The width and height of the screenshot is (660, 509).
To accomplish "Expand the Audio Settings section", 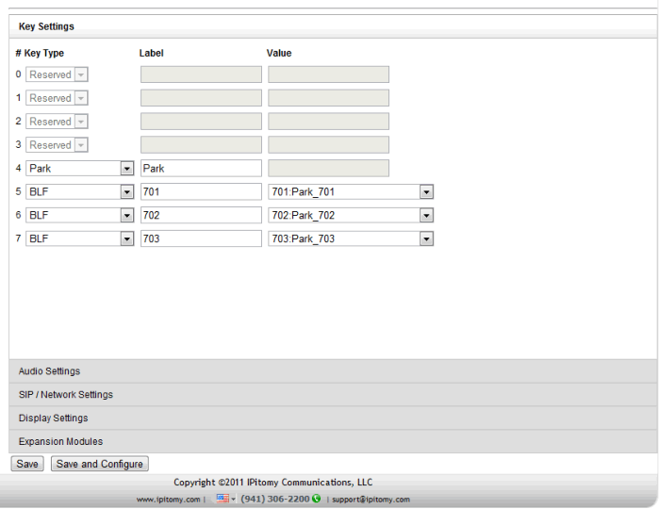I will (333, 371).
